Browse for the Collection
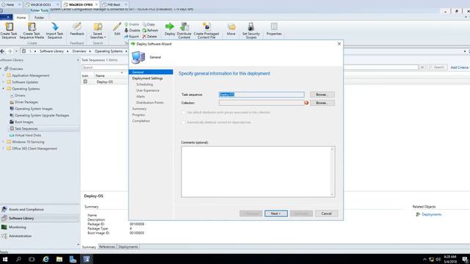 click(322, 103)
